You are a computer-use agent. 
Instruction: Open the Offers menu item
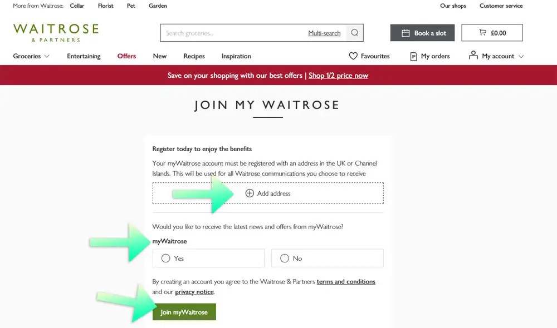(126, 56)
